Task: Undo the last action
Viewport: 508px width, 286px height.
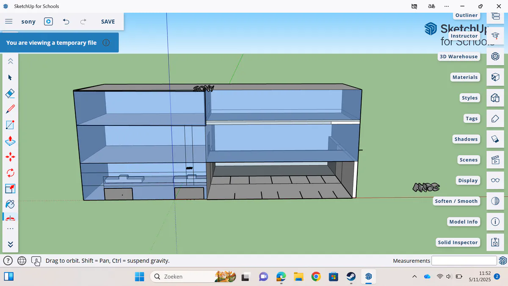Action: click(x=66, y=22)
